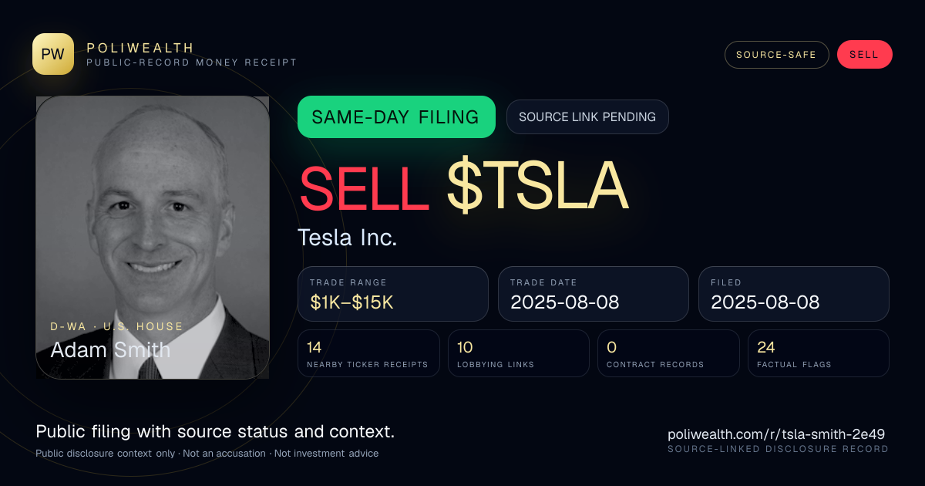Click the red SELL badge
This screenshot has width=925, height=486.
click(864, 55)
